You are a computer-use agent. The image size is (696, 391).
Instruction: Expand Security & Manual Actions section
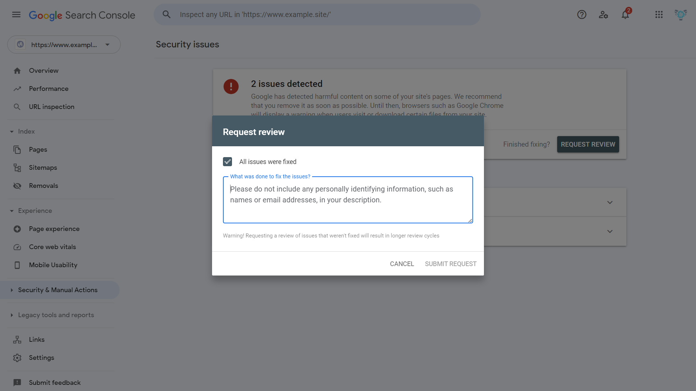tap(12, 290)
